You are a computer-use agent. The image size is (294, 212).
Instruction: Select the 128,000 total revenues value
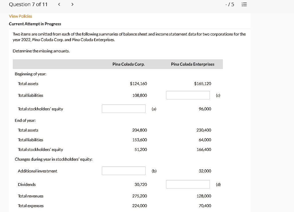[x=204, y=196]
